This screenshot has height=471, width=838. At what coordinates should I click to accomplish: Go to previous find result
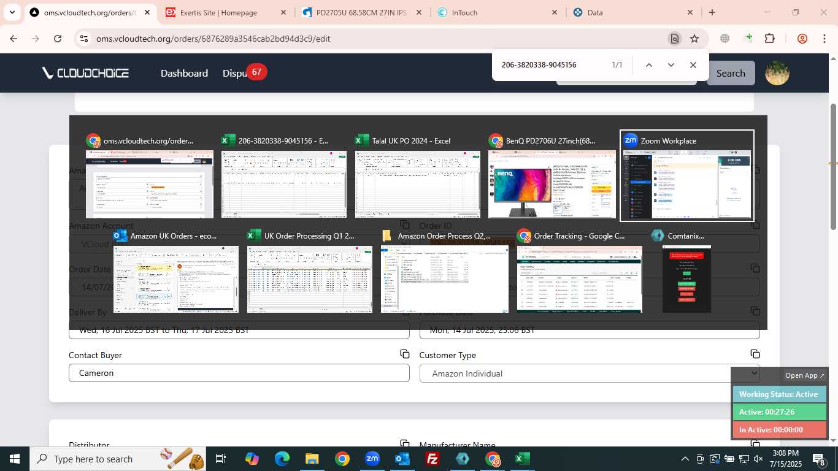649,65
